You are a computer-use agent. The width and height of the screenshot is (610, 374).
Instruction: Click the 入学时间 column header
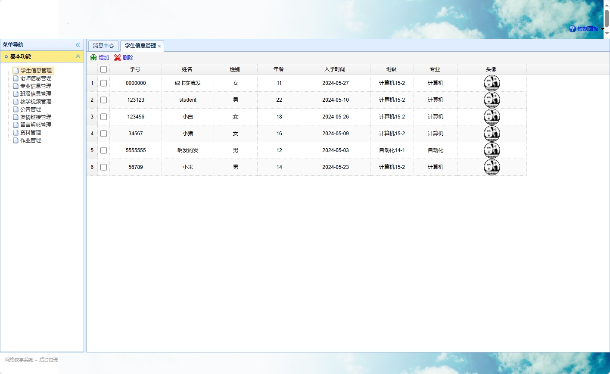click(335, 69)
